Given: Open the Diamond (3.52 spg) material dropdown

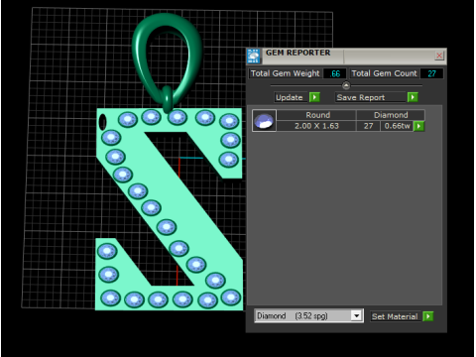Looking at the screenshot, I should coord(356,316).
